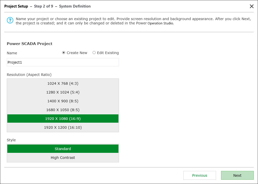Click the Style section label
The height and width of the screenshot is (184, 258).
[11, 140]
